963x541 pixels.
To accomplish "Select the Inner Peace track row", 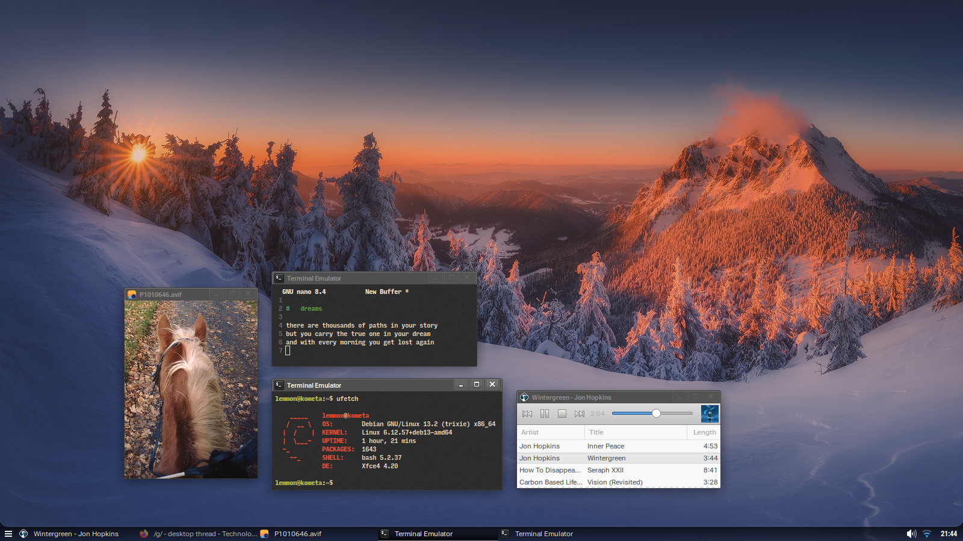I will (x=618, y=446).
